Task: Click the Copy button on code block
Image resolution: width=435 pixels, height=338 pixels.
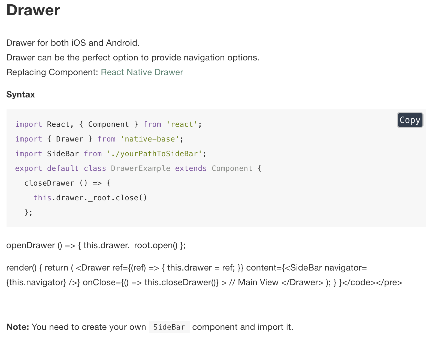Action: coord(410,120)
